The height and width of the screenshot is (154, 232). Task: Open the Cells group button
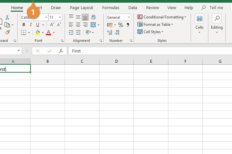click(199, 24)
